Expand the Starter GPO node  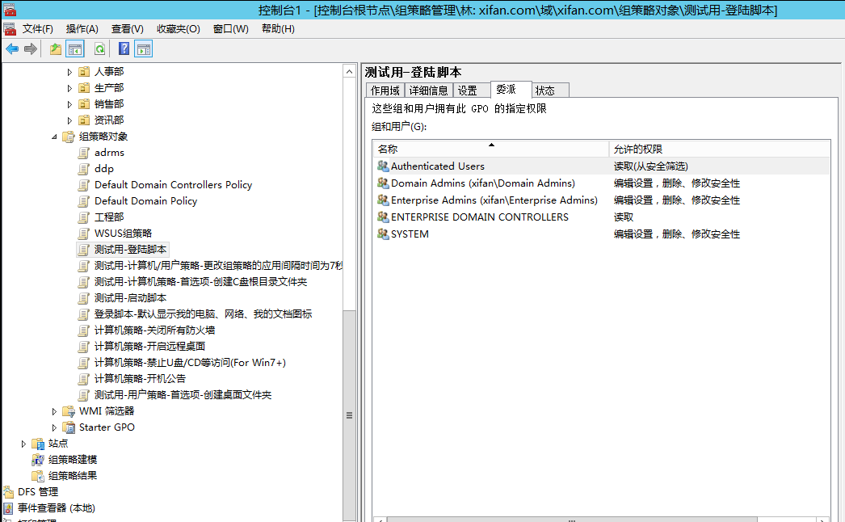coord(54,427)
